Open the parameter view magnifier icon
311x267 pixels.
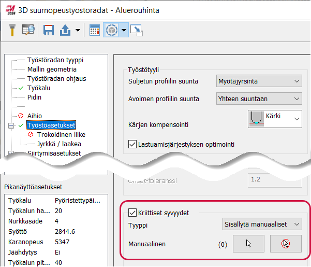[28, 30]
